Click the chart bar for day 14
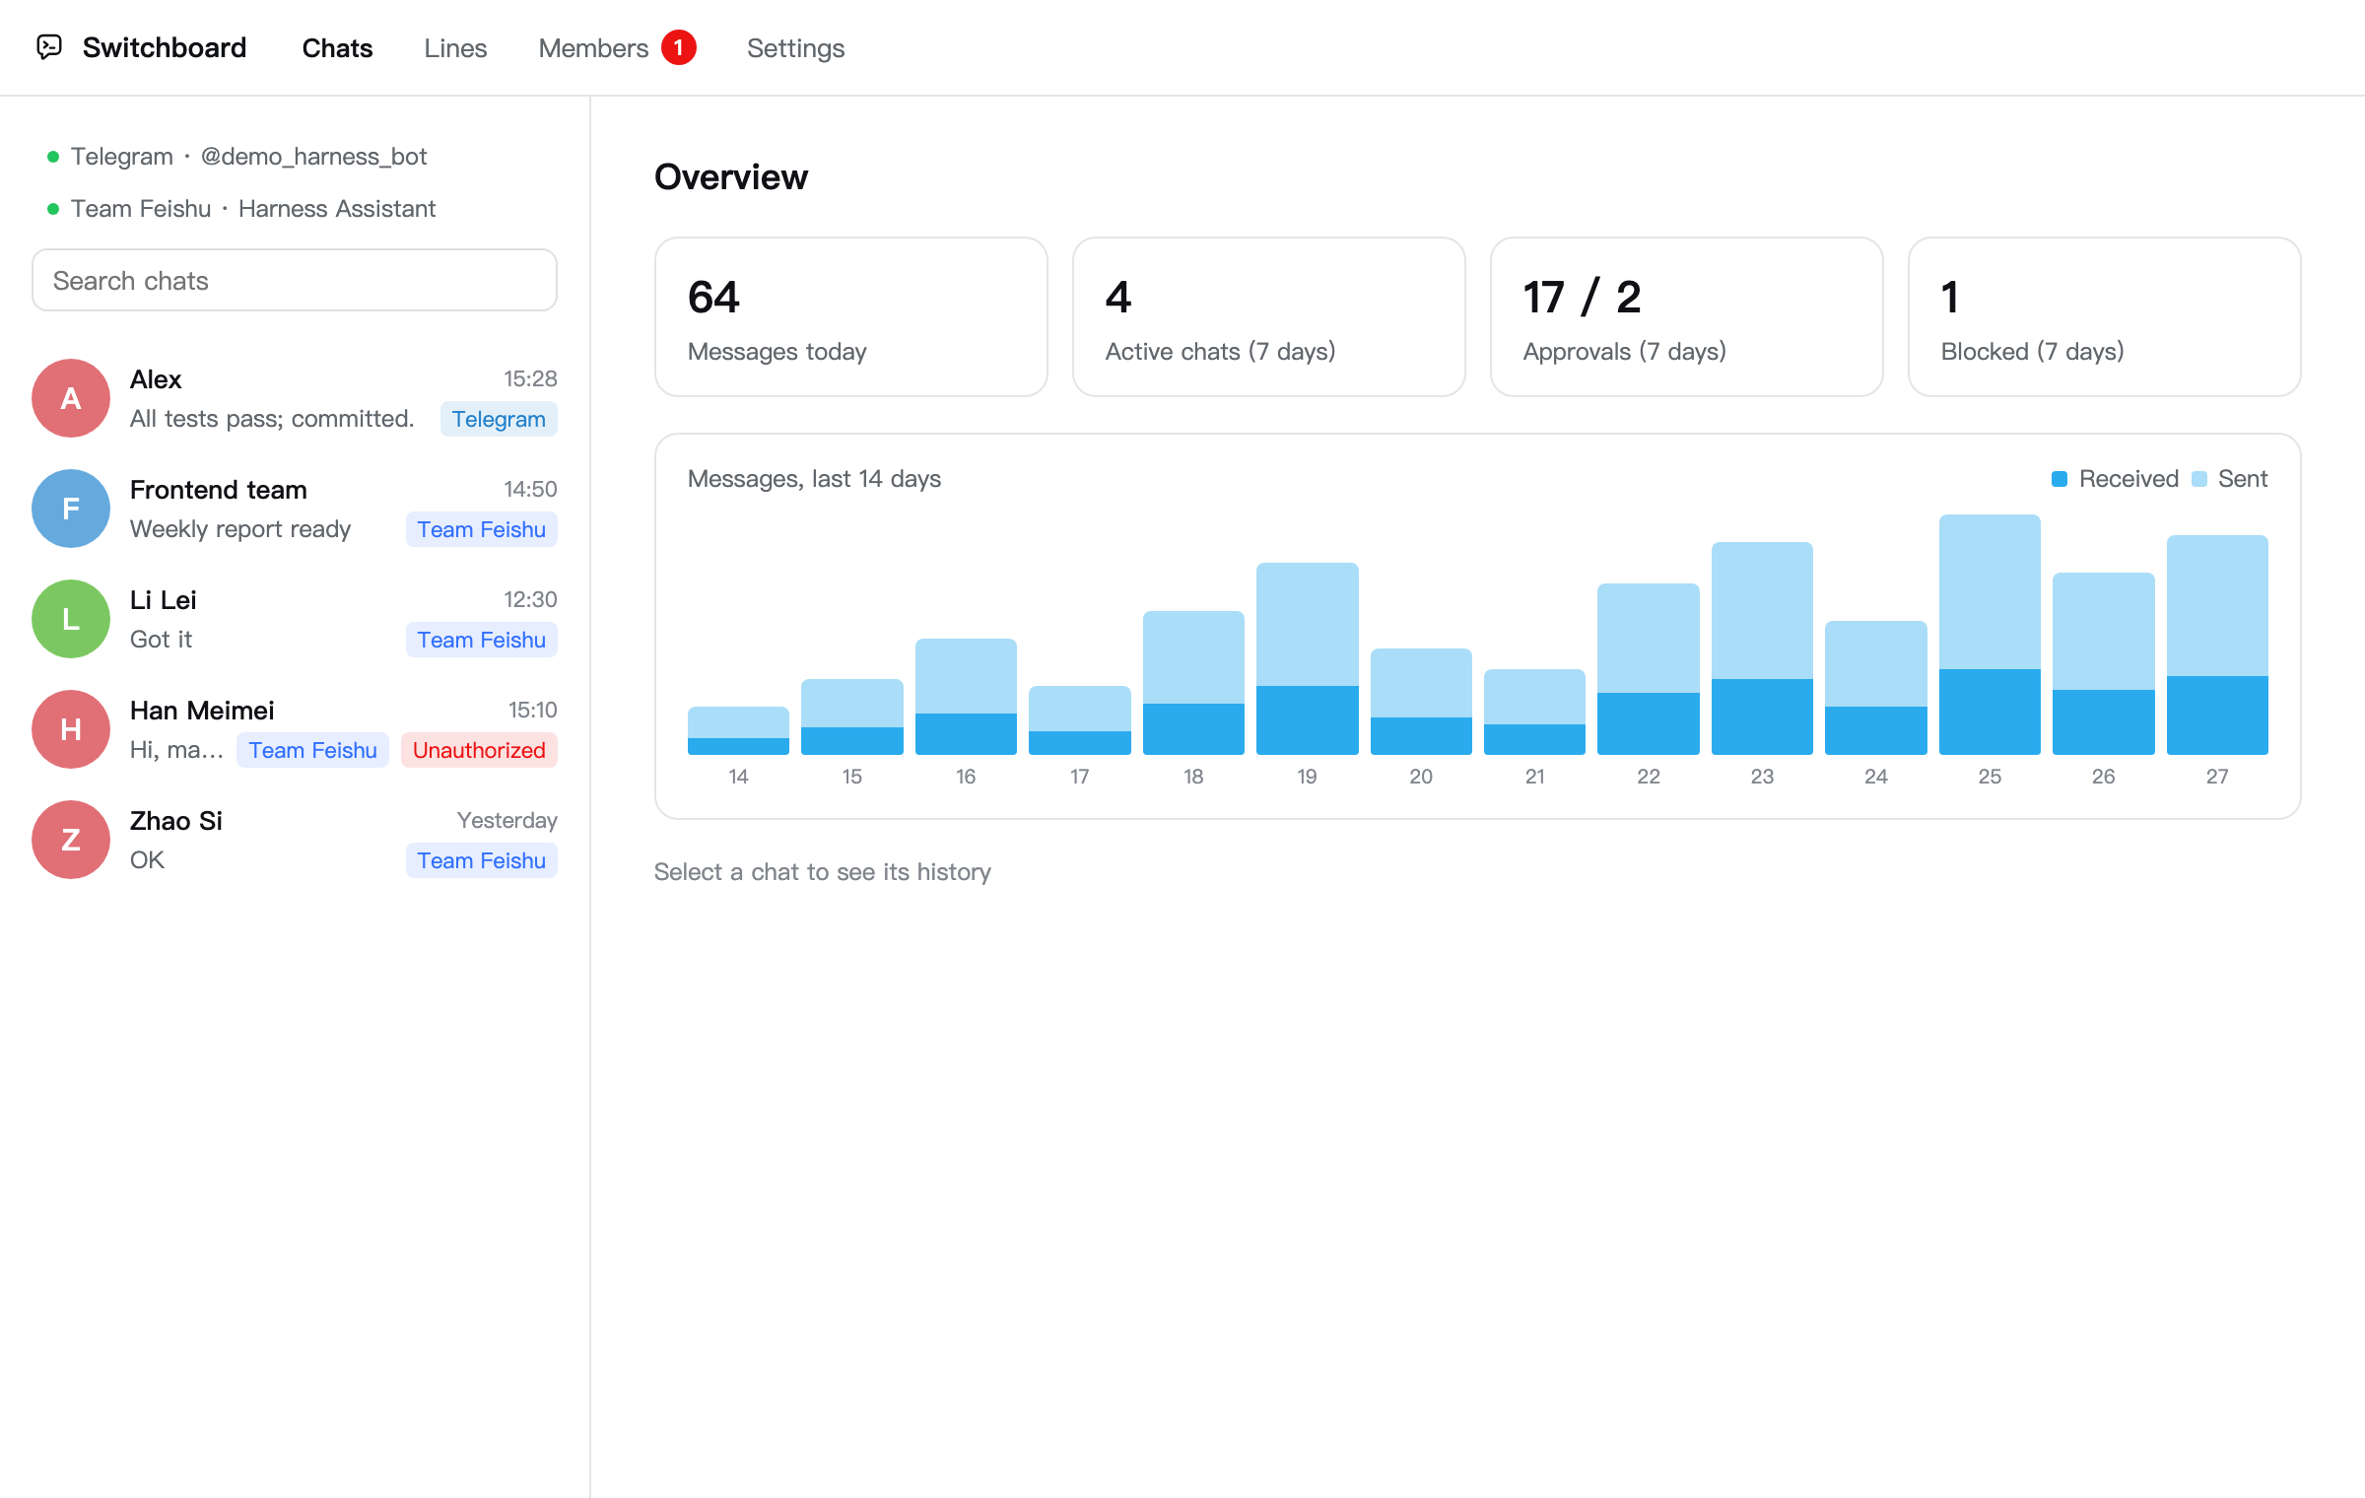 click(738, 730)
